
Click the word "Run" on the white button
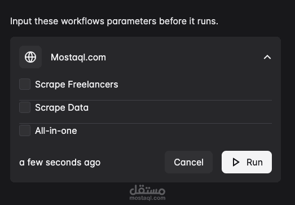[x=254, y=162]
